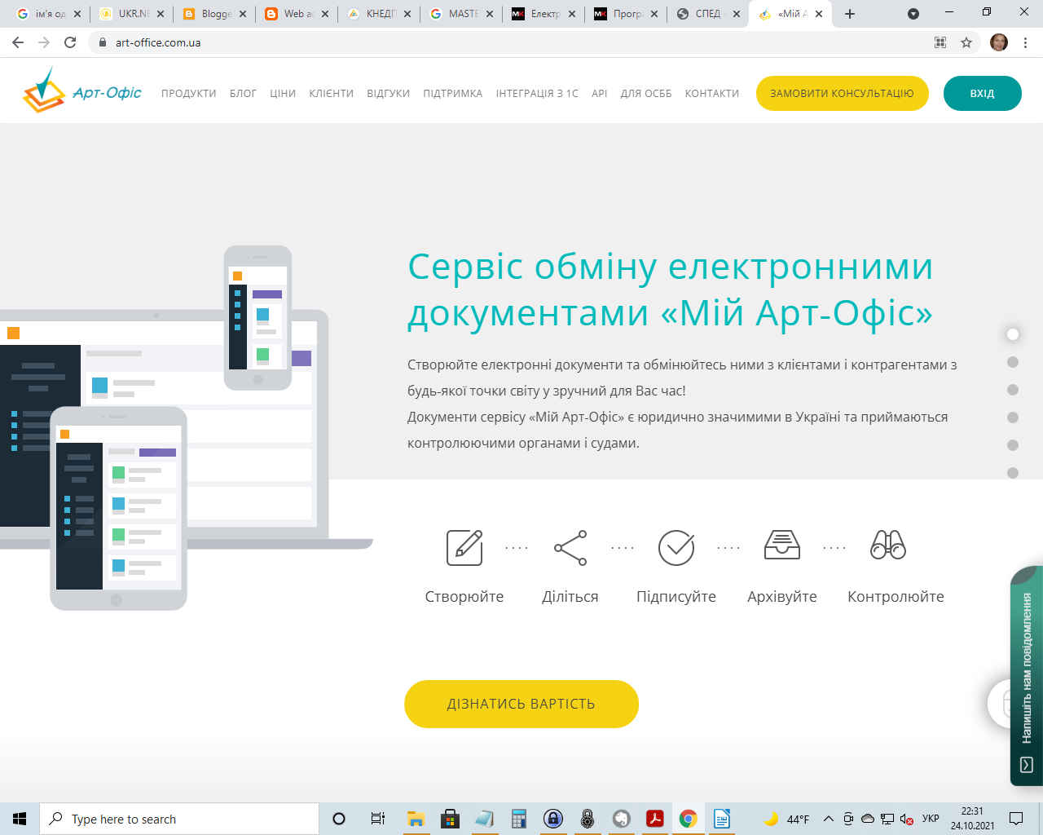This screenshot has width=1043, height=835.
Task: Open Chrome three-dot menu
Action: pyautogui.click(x=1025, y=42)
